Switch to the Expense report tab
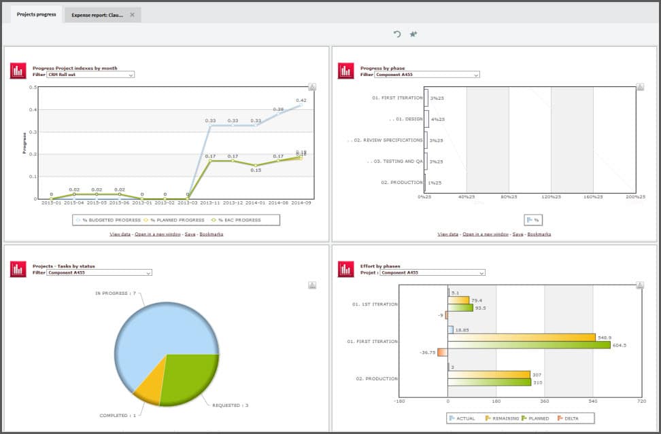The height and width of the screenshot is (434, 661). (x=98, y=14)
